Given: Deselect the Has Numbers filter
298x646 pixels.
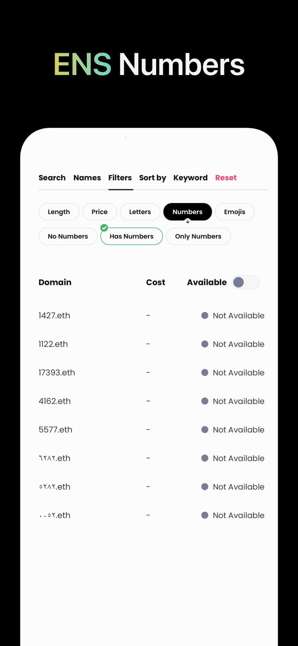Looking at the screenshot, I should (132, 236).
